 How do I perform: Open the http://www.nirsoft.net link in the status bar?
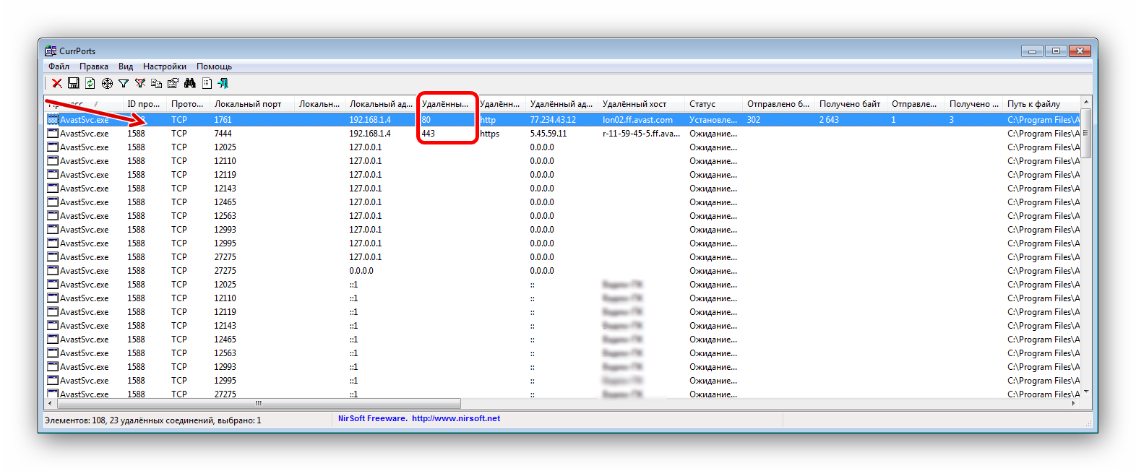tap(456, 418)
